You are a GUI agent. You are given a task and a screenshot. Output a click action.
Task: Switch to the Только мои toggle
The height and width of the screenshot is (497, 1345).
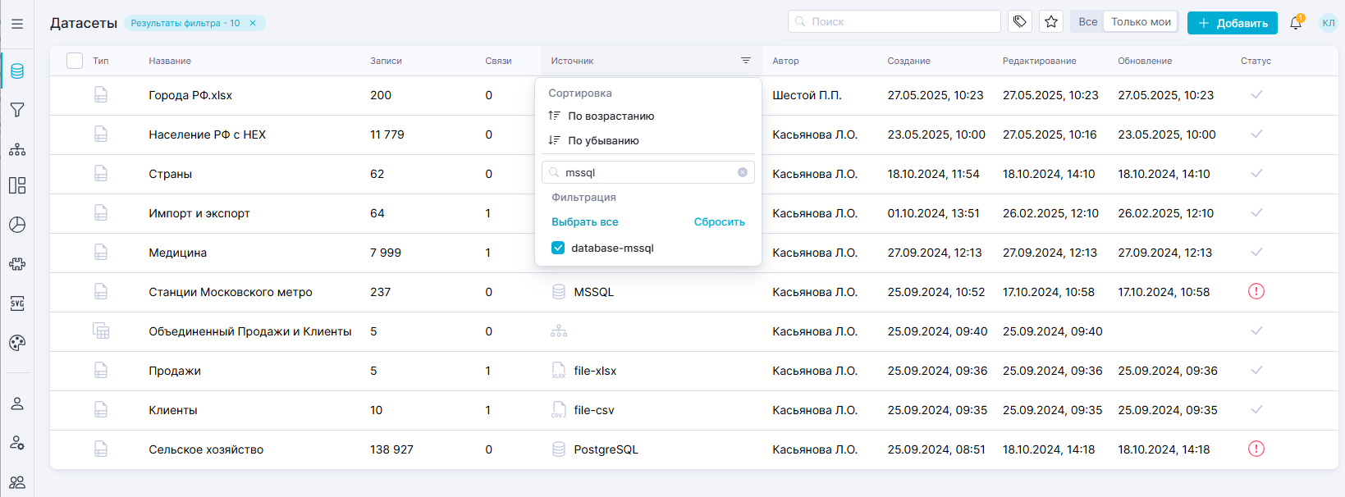(x=1141, y=22)
